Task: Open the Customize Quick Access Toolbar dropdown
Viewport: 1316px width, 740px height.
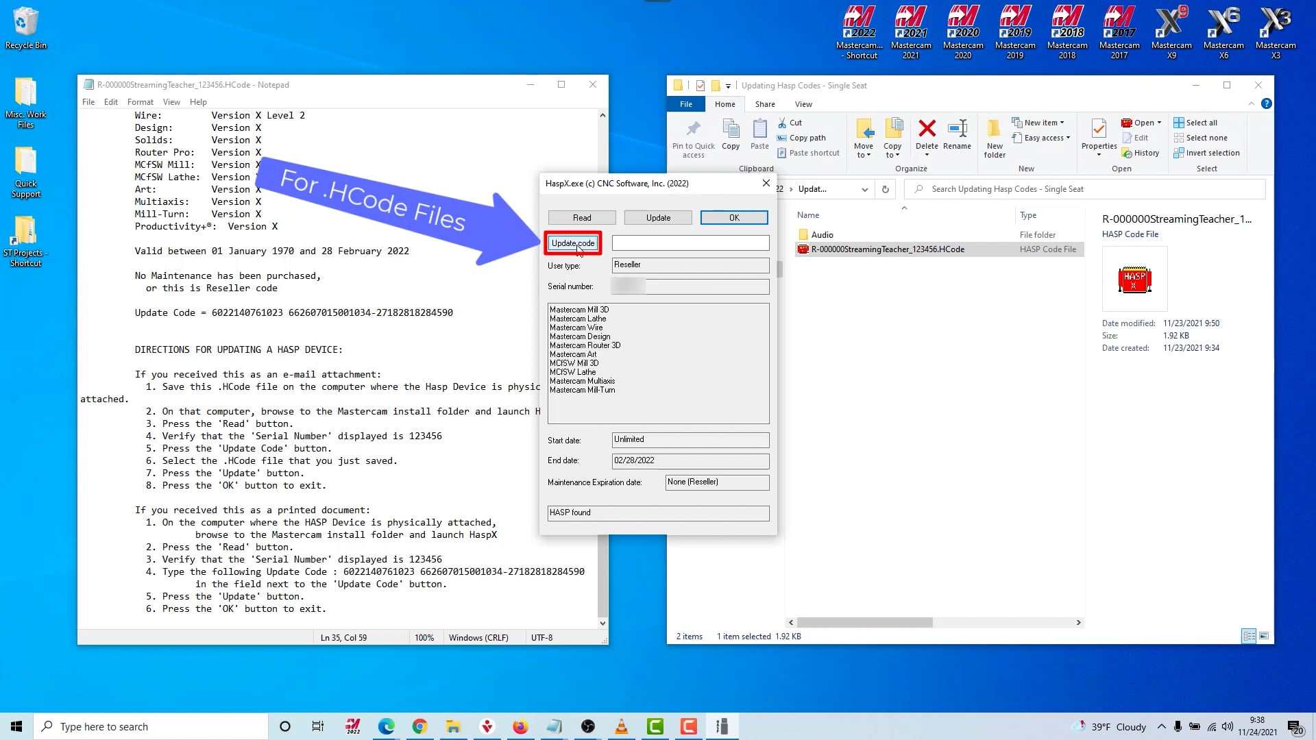Action: pyautogui.click(x=728, y=86)
